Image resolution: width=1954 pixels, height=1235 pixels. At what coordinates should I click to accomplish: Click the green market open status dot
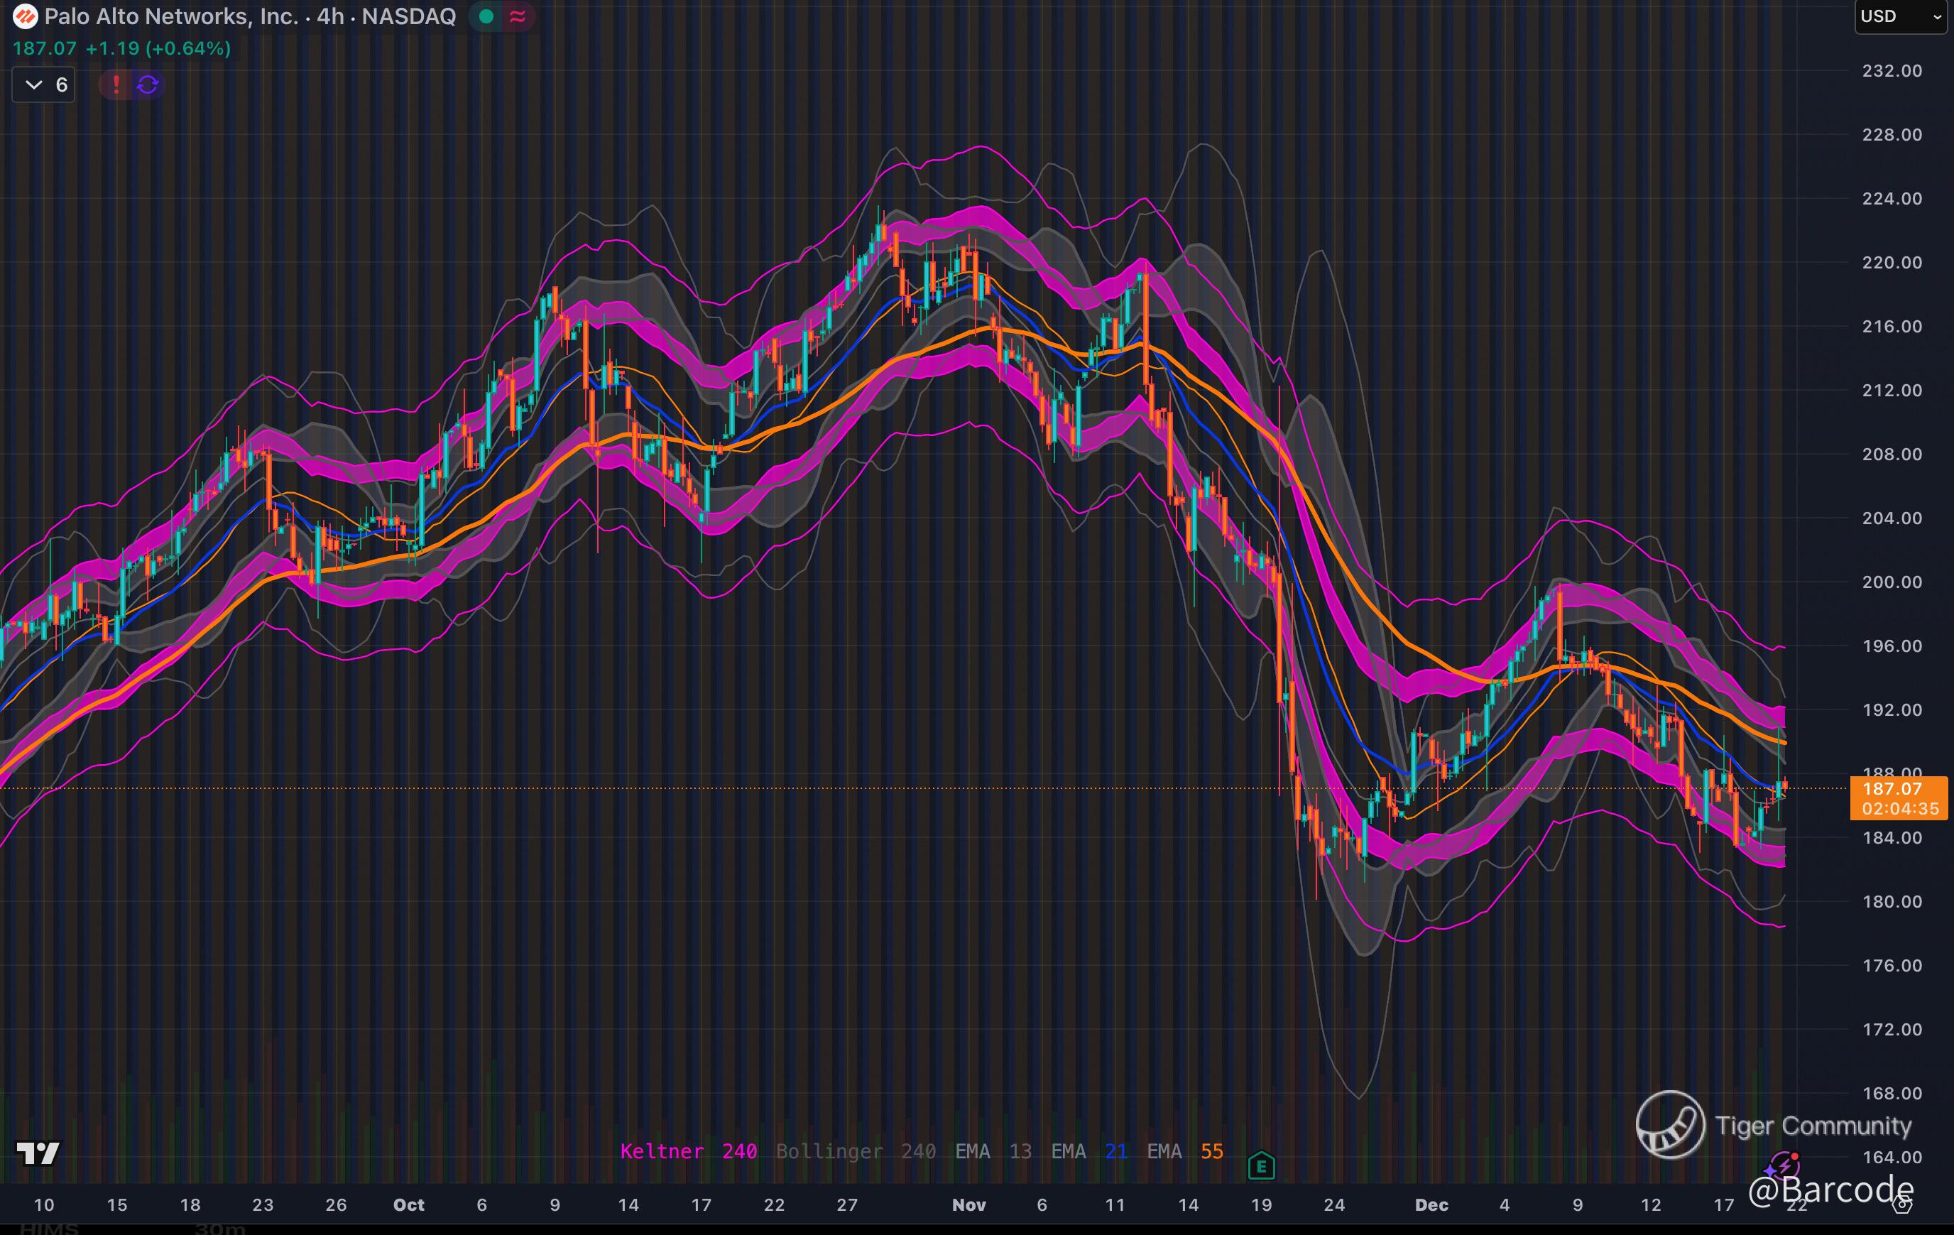tap(486, 16)
